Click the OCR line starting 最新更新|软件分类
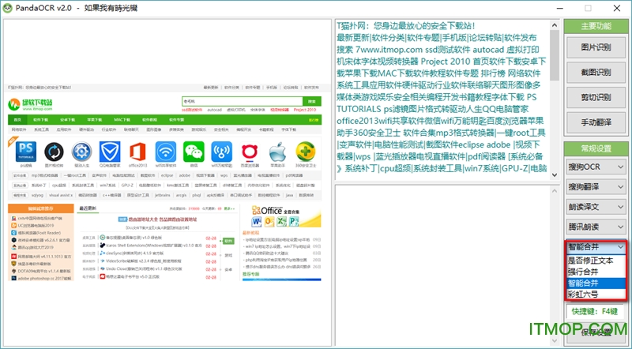632x349 pixels. [437, 37]
